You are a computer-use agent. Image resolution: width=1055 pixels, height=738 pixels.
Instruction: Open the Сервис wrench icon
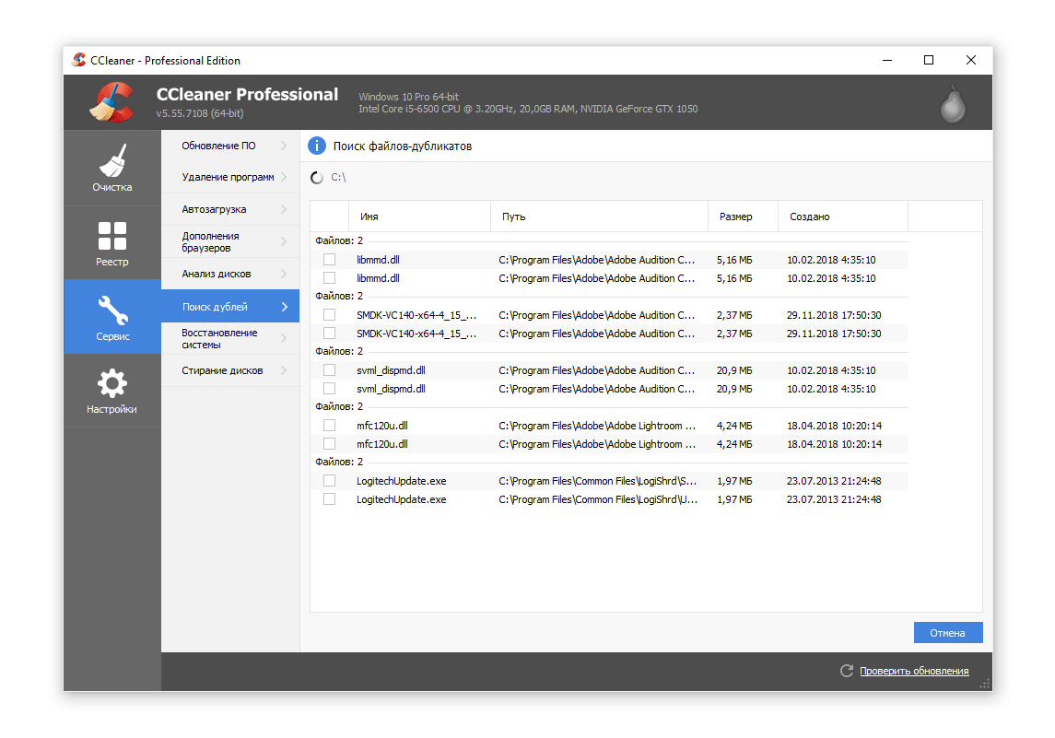112,310
